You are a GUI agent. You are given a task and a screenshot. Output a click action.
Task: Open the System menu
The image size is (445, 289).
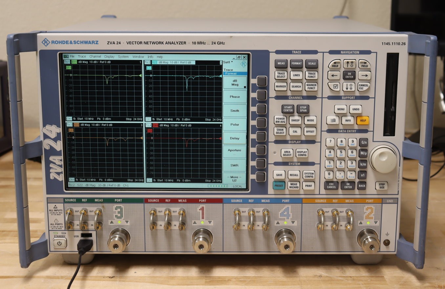tap(123, 57)
